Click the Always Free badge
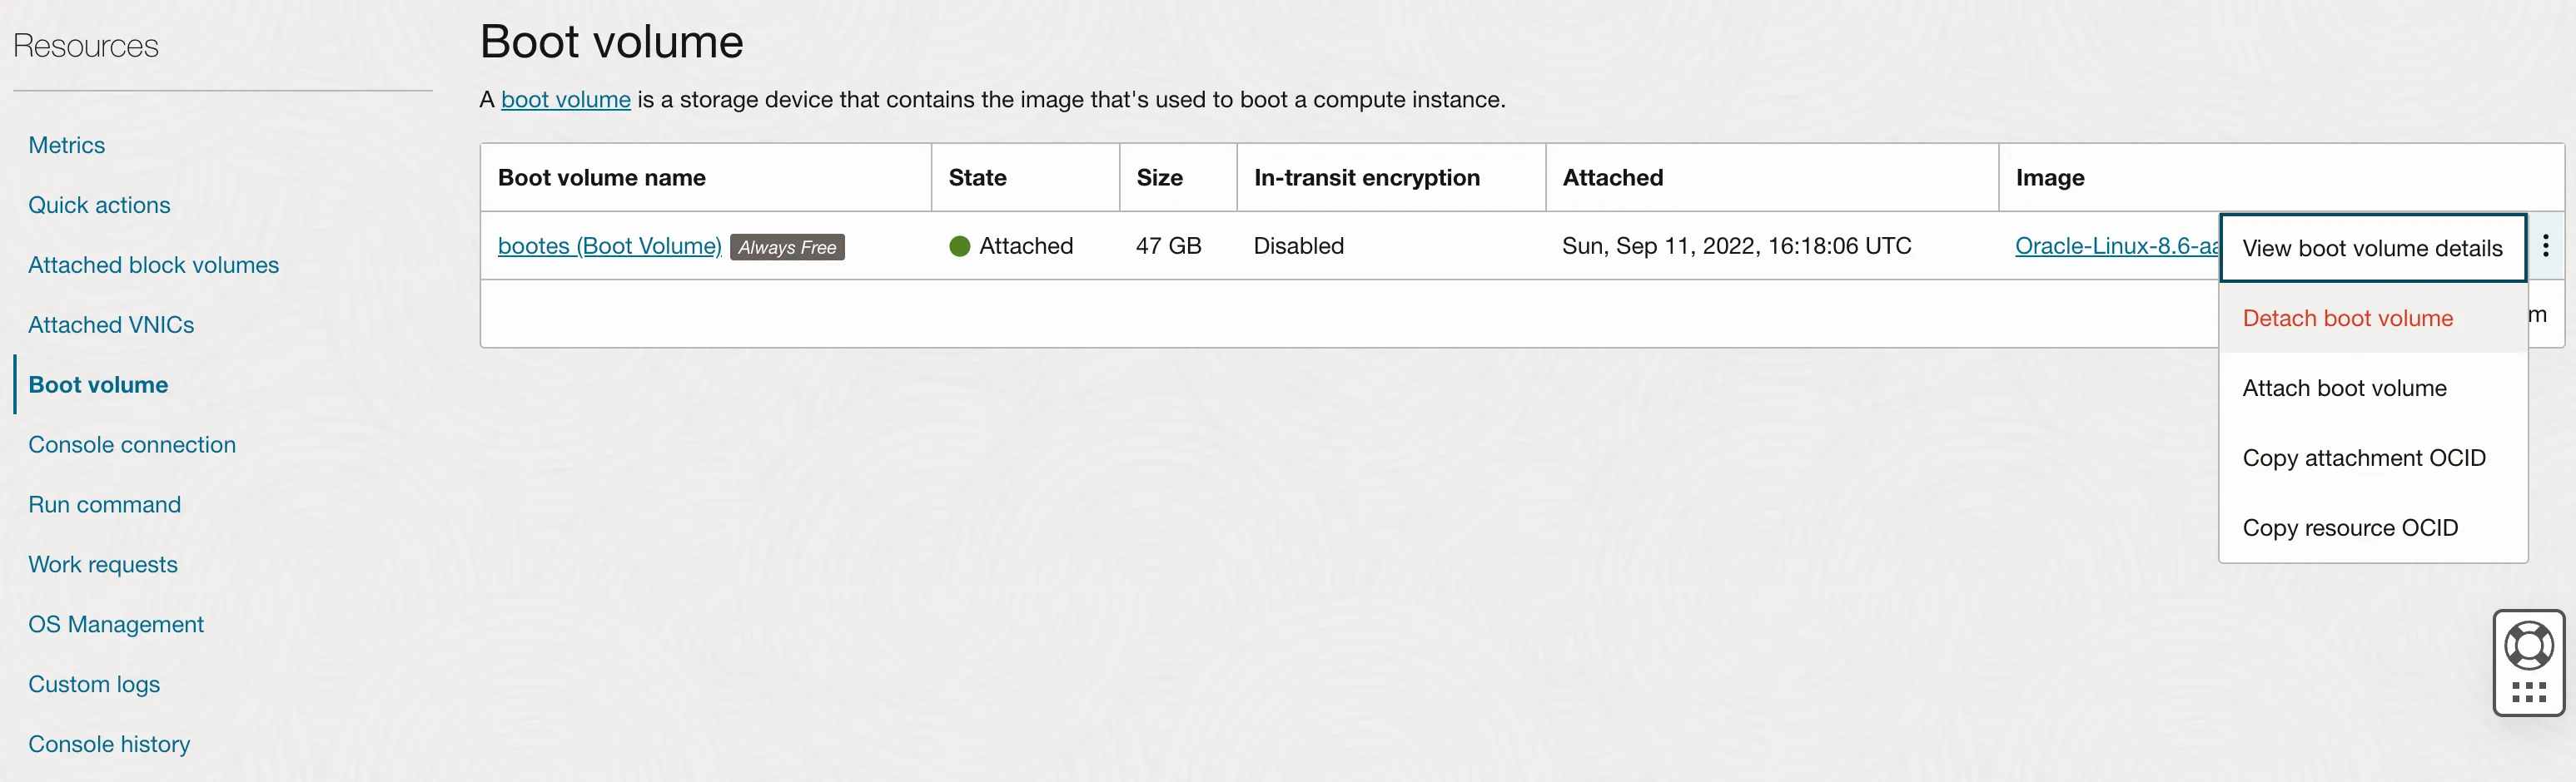 click(787, 247)
